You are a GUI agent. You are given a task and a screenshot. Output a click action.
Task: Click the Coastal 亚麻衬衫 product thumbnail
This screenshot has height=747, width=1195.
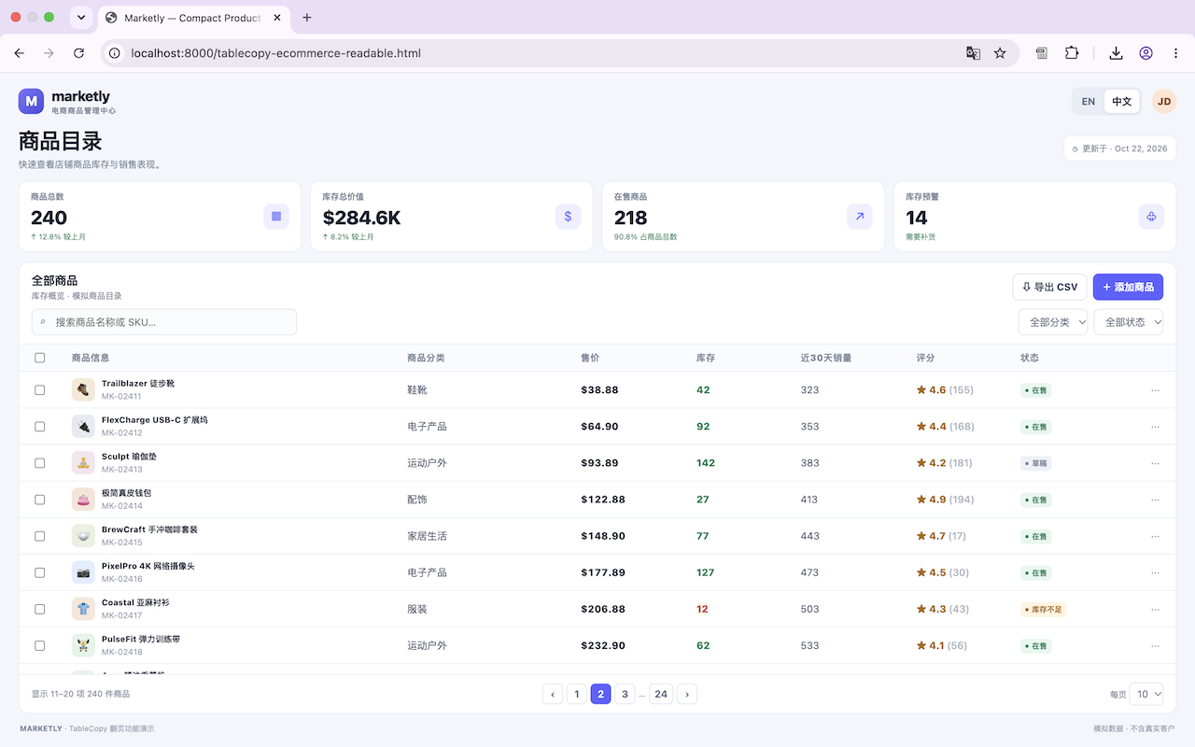[84, 609]
